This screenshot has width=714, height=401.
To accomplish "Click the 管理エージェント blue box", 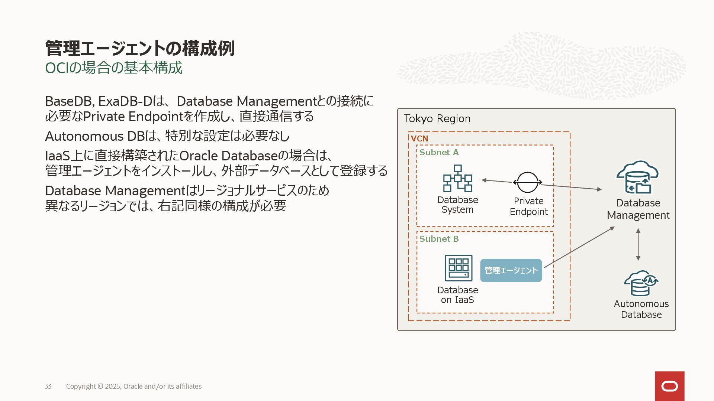I will tap(511, 270).
